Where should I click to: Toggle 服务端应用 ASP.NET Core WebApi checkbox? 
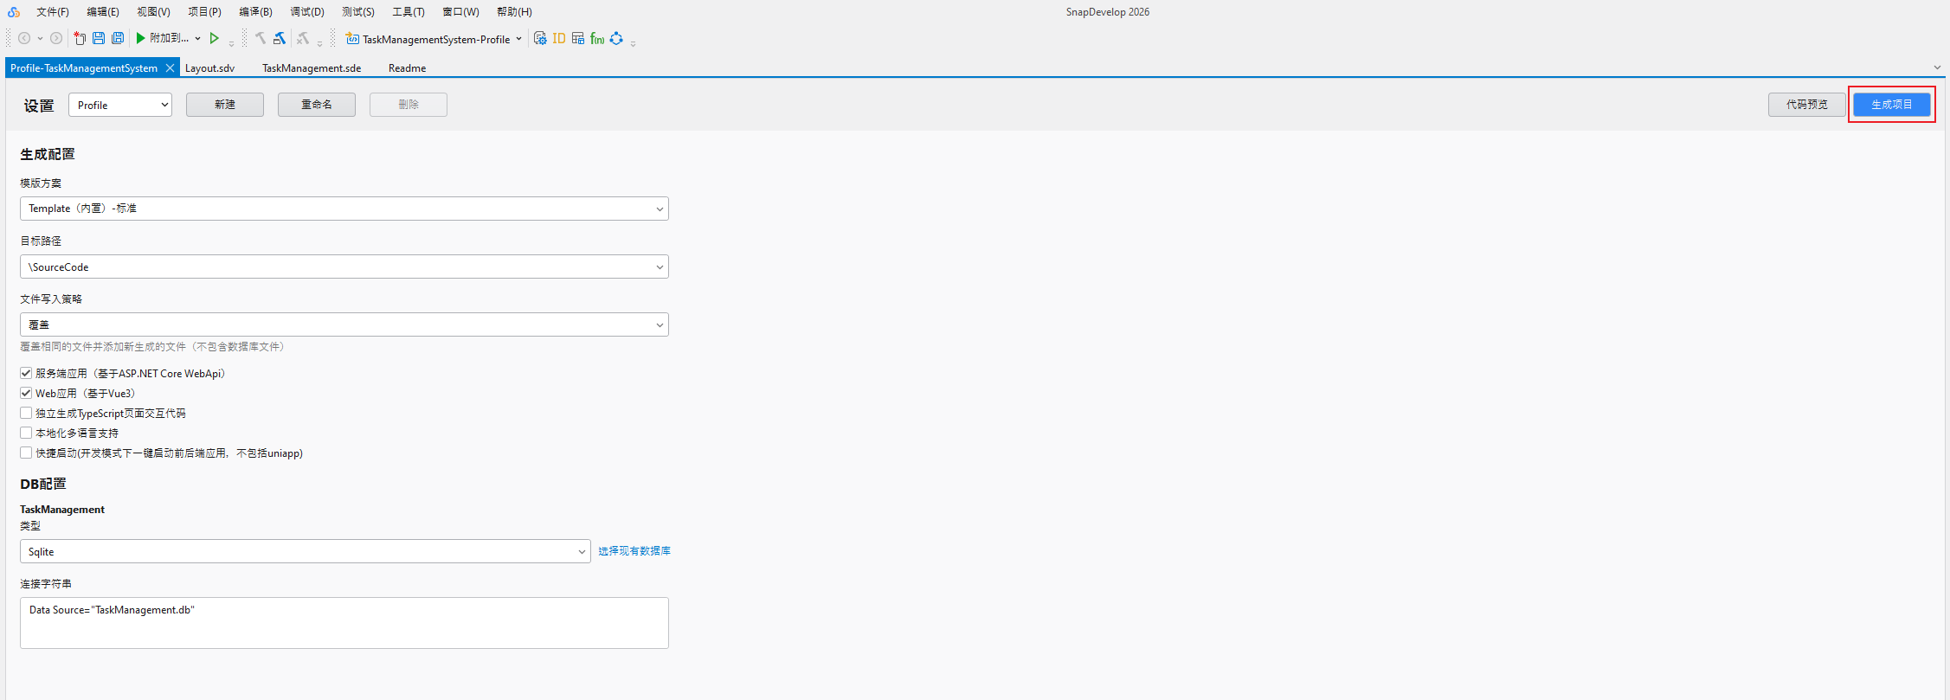tap(26, 373)
